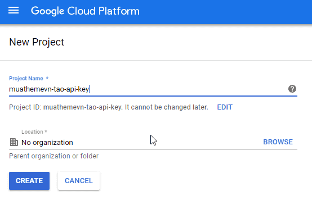
Task: Click the 'Project Name *' label
Action: [29, 79]
